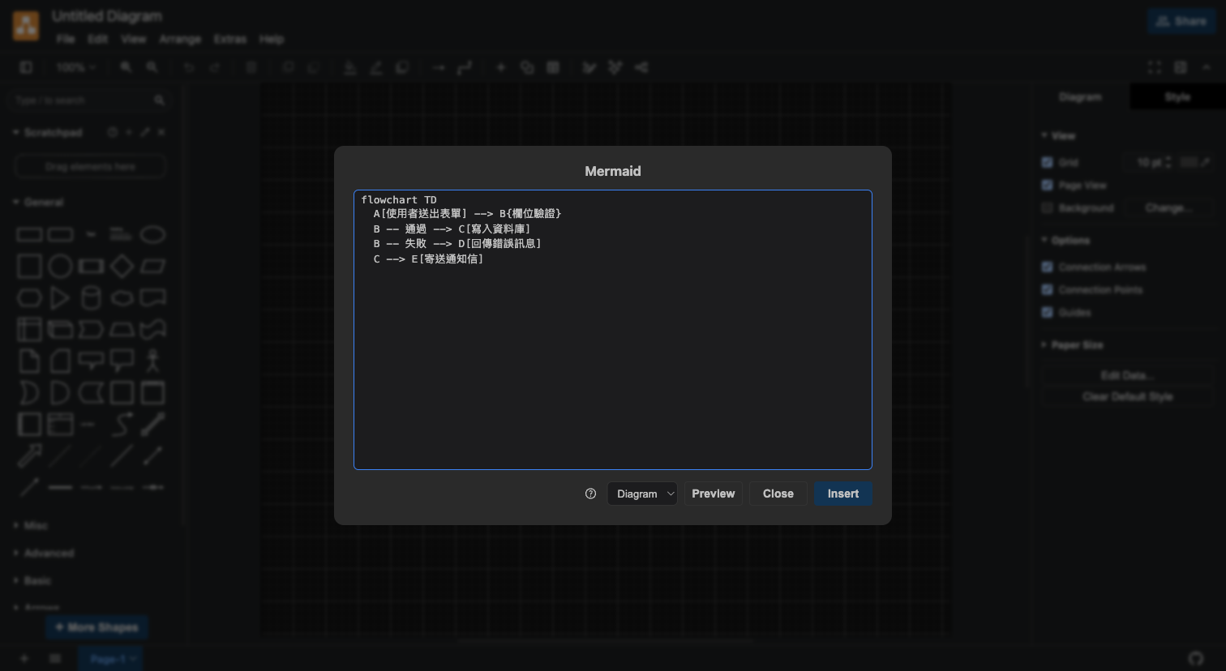Enable the Background checkbox
The width and height of the screenshot is (1226, 671).
coord(1047,207)
